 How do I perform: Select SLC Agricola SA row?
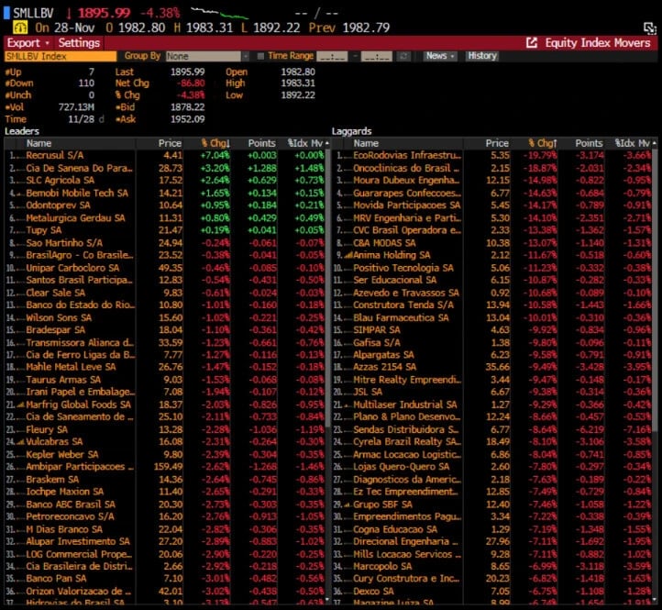165,181
